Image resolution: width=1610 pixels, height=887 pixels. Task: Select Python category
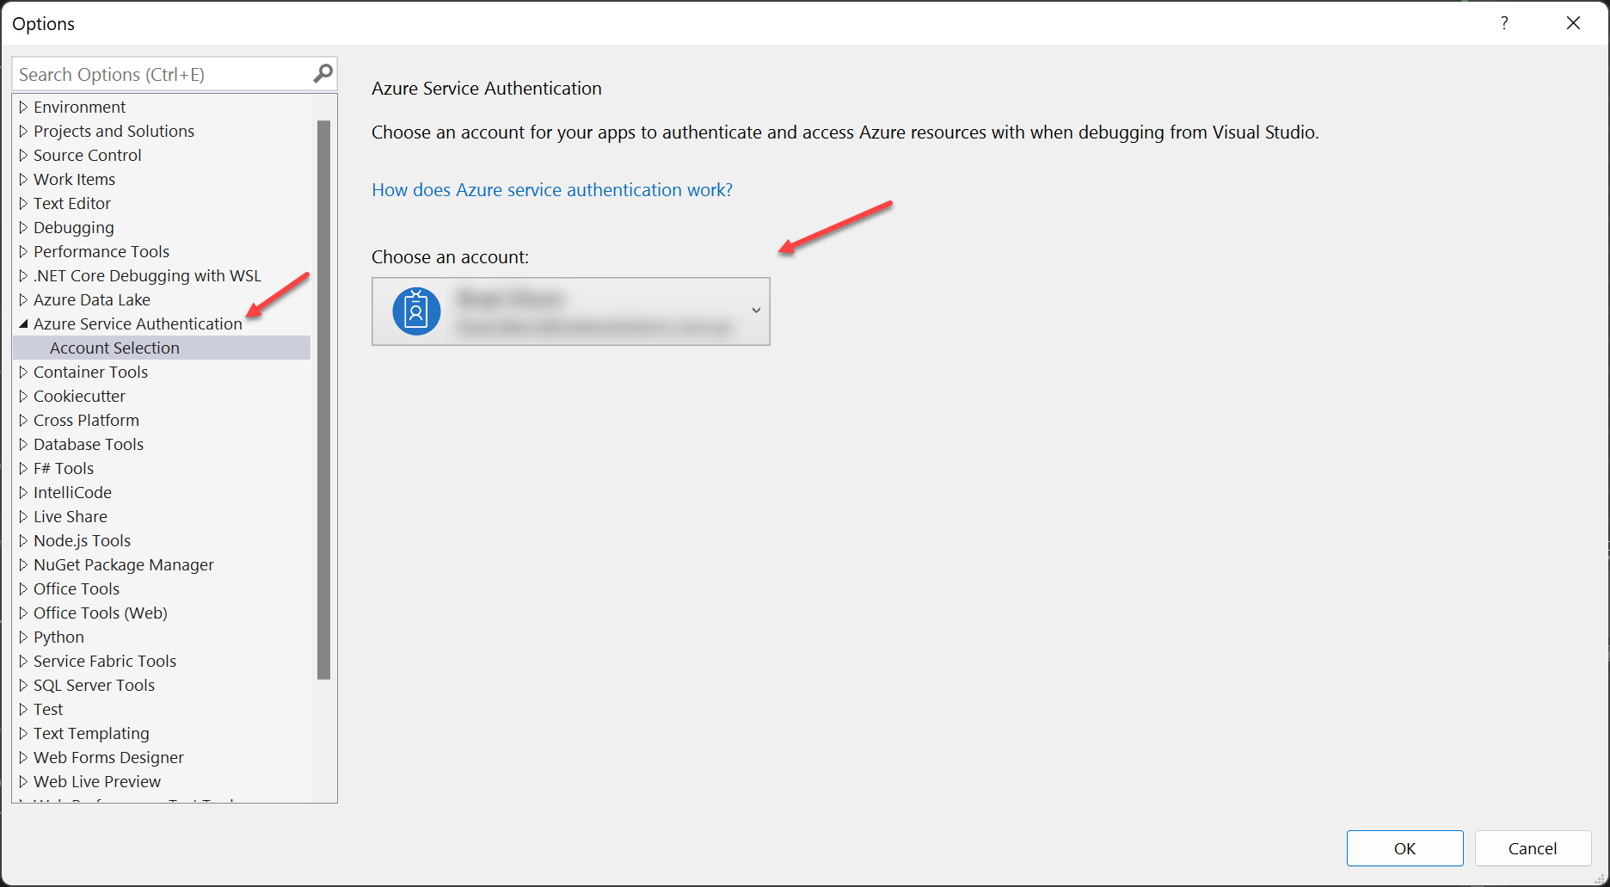[58, 637]
